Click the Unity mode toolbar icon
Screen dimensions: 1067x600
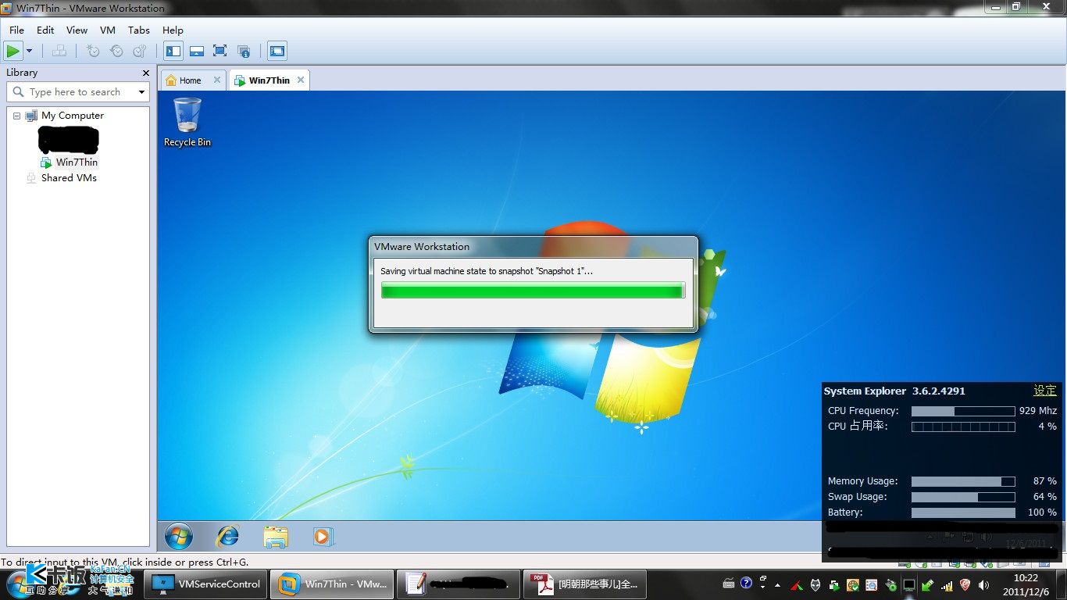coord(244,51)
